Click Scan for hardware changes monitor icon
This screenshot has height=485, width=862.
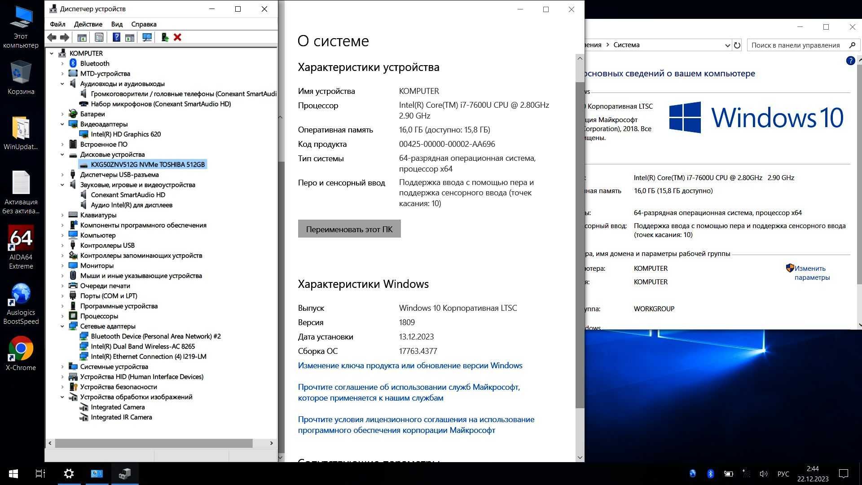click(147, 37)
